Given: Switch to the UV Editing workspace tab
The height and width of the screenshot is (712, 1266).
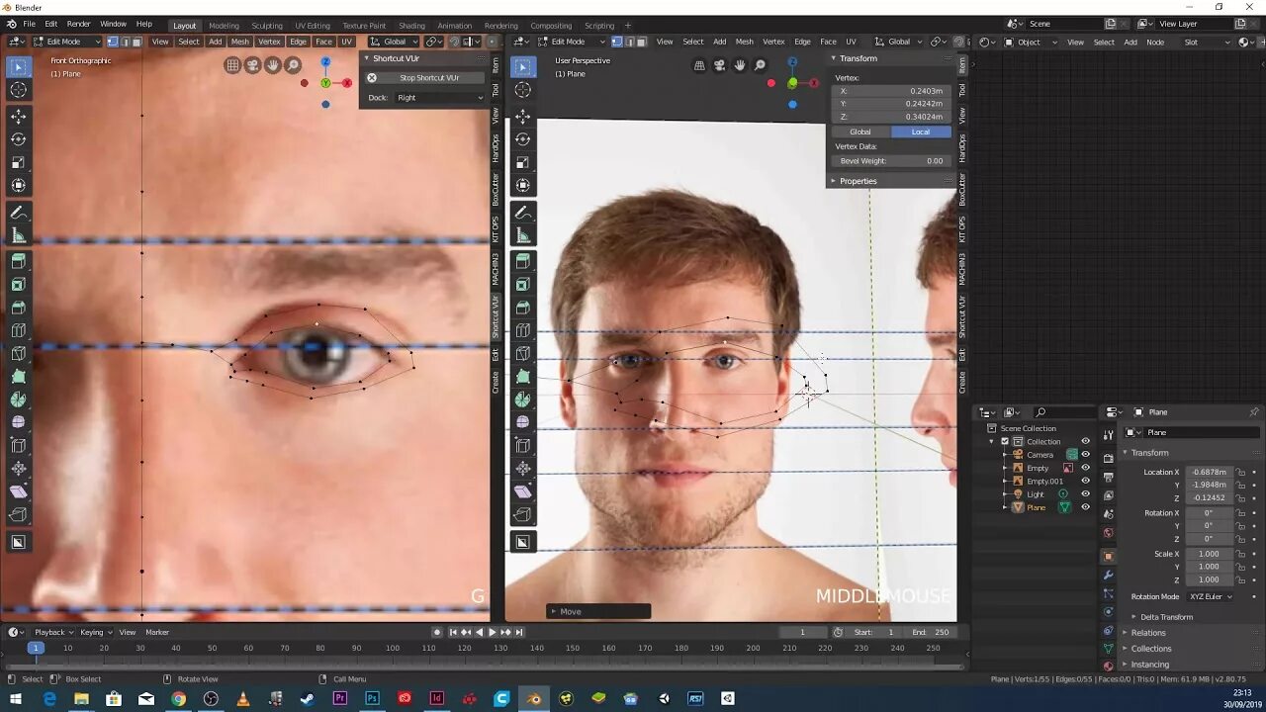Looking at the screenshot, I should pos(313,26).
